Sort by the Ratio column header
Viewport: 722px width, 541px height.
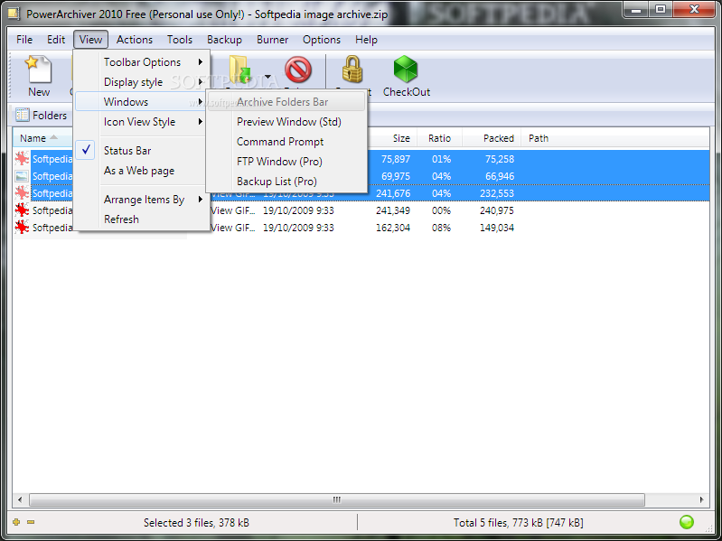[439, 138]
